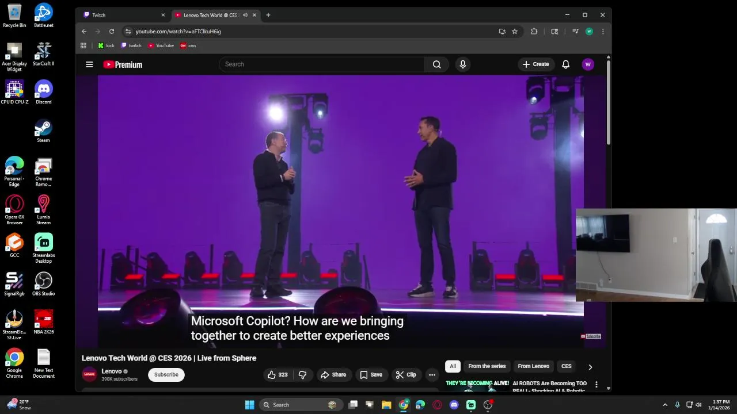
Task: Open Chrome extensions puzzle icon
Action: (x=534, y=32)
